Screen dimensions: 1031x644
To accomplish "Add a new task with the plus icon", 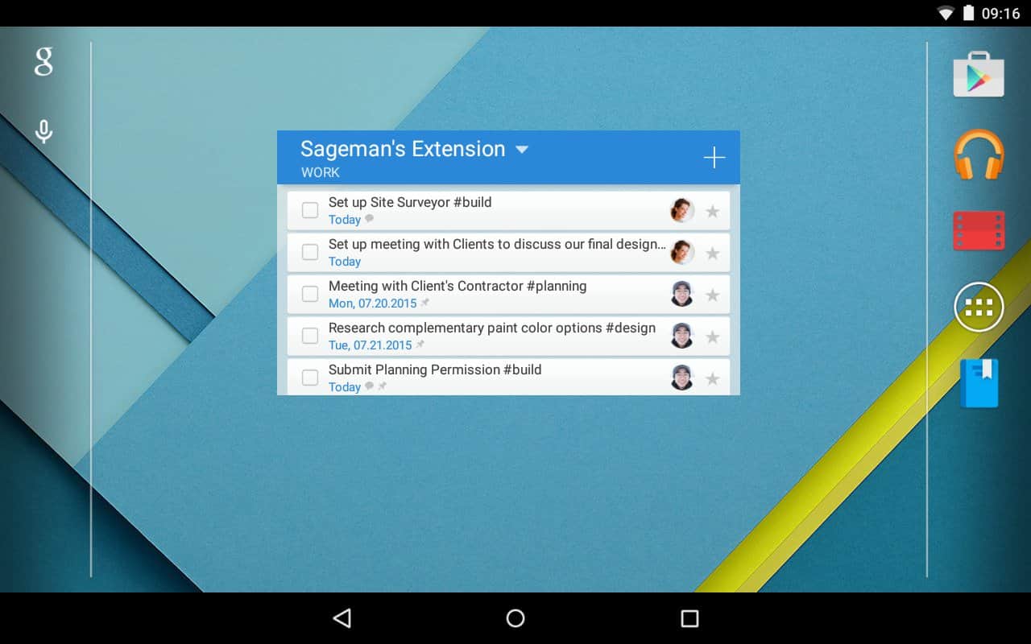I will (x=714, y=158).
